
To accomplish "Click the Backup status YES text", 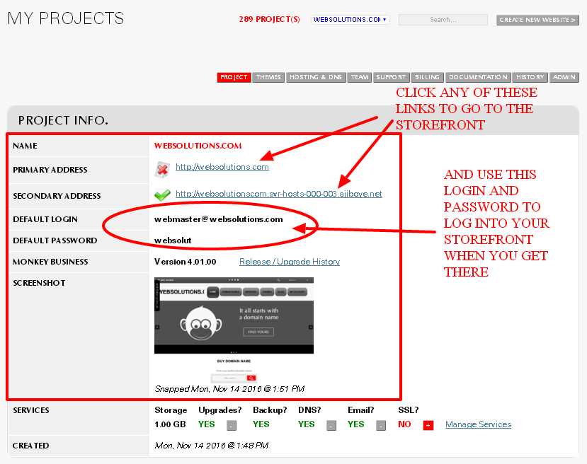I will coord(261,424).
